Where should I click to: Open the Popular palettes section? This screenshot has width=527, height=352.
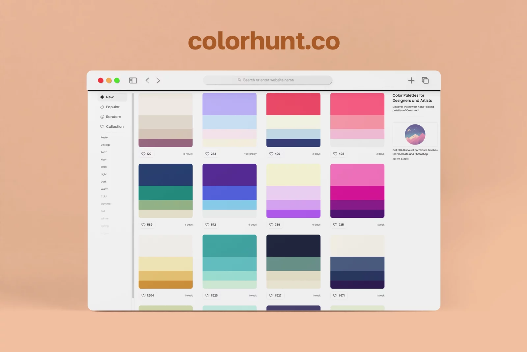pyautogui.click(x=110, y=107)
